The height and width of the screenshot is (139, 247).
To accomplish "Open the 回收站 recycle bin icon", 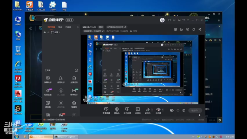I will tap(18, 50).
